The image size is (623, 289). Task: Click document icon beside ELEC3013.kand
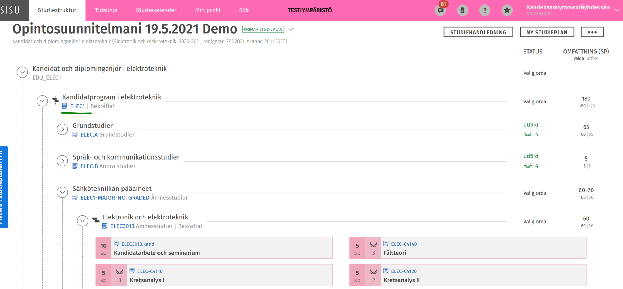click(116, 244)
